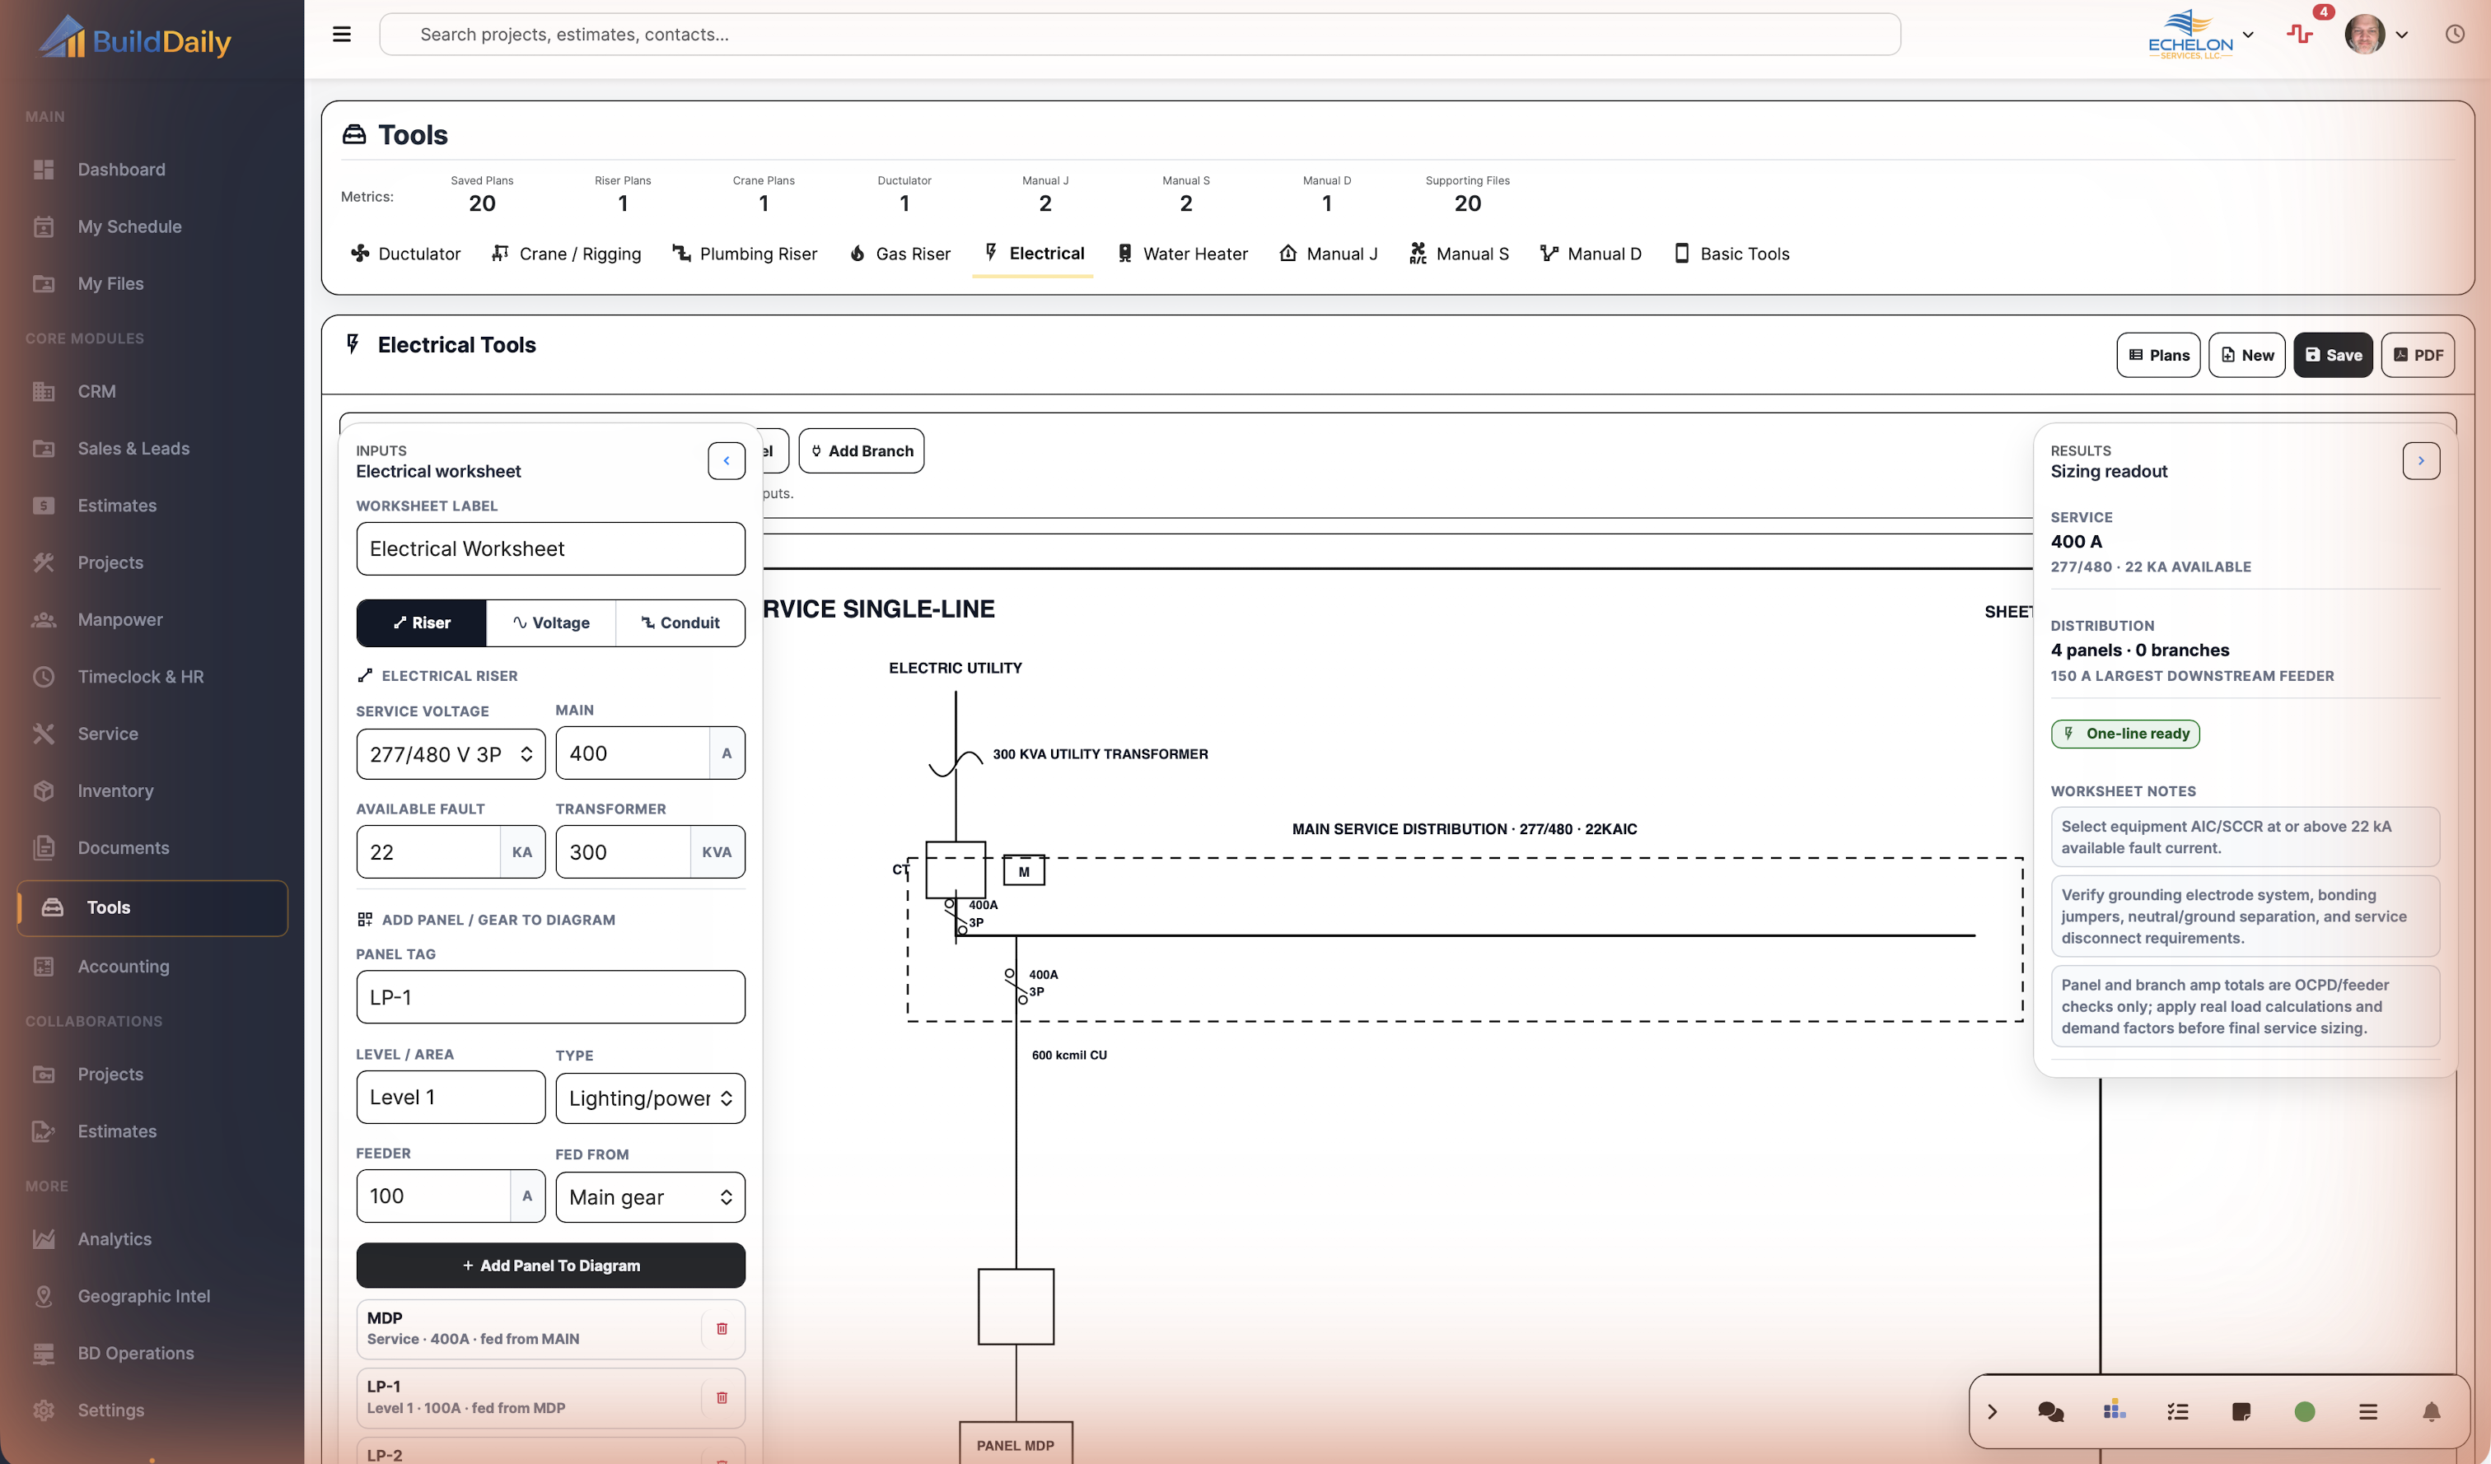Open the chat bubbles icon in bottom dock

pyautogui.click(x=2051, y=1411)
